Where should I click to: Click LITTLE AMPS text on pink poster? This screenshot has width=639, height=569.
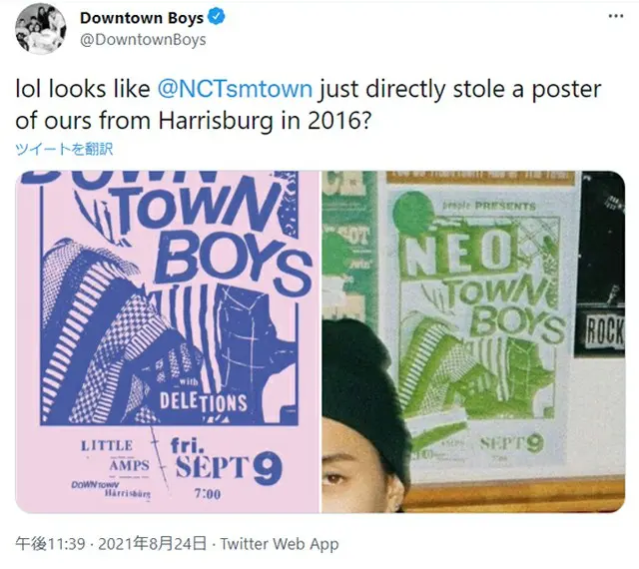point(116,455)
